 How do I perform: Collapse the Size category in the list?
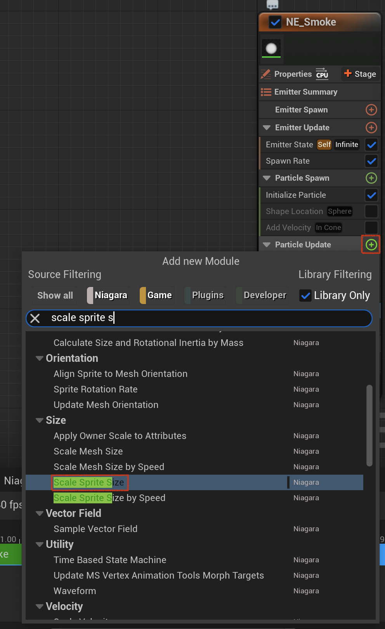[39, 420]
